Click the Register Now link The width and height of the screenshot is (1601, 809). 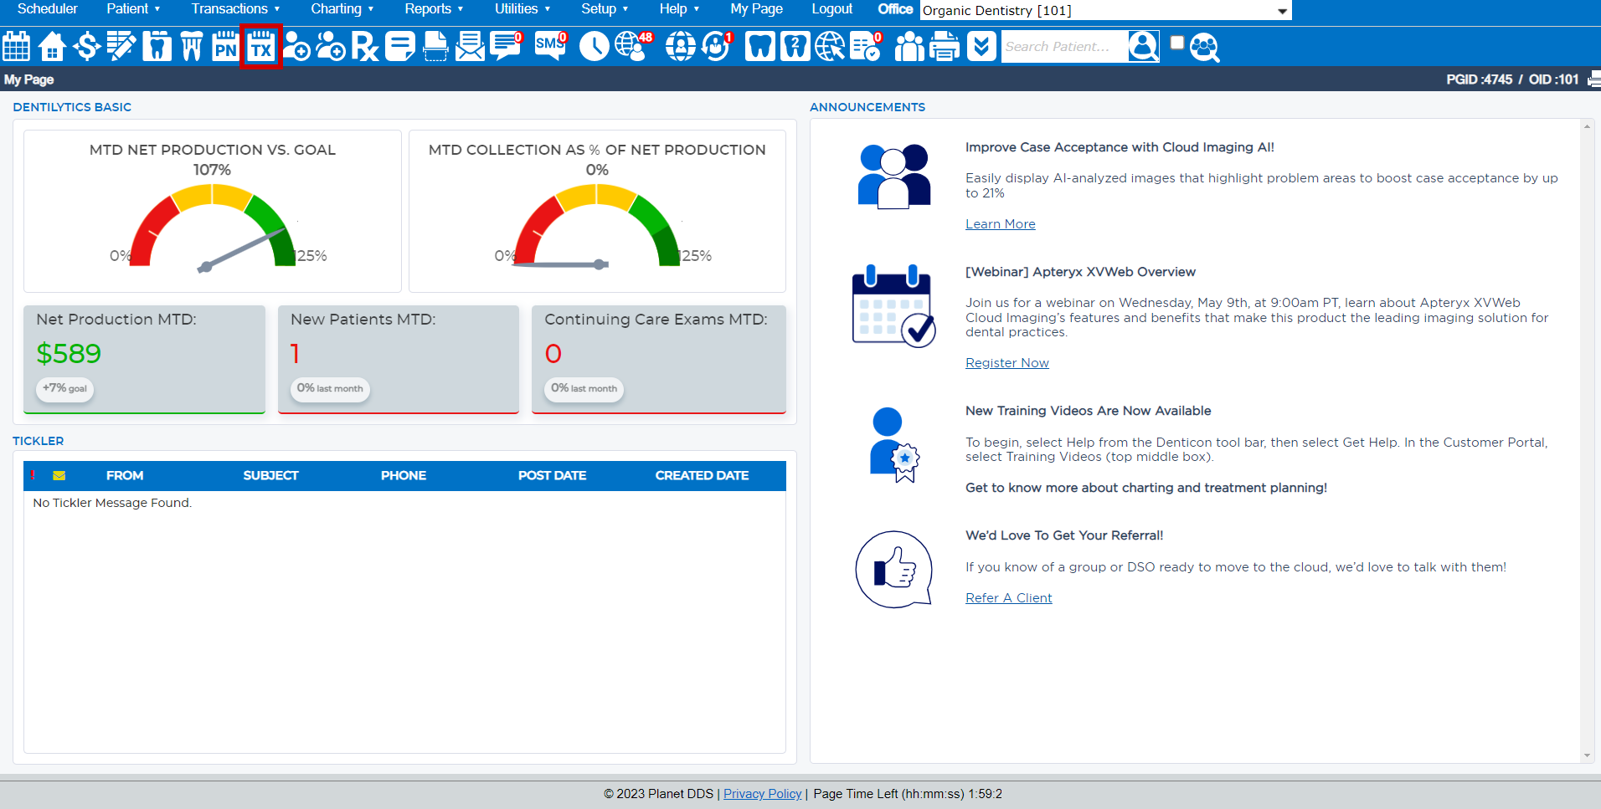1006,363
